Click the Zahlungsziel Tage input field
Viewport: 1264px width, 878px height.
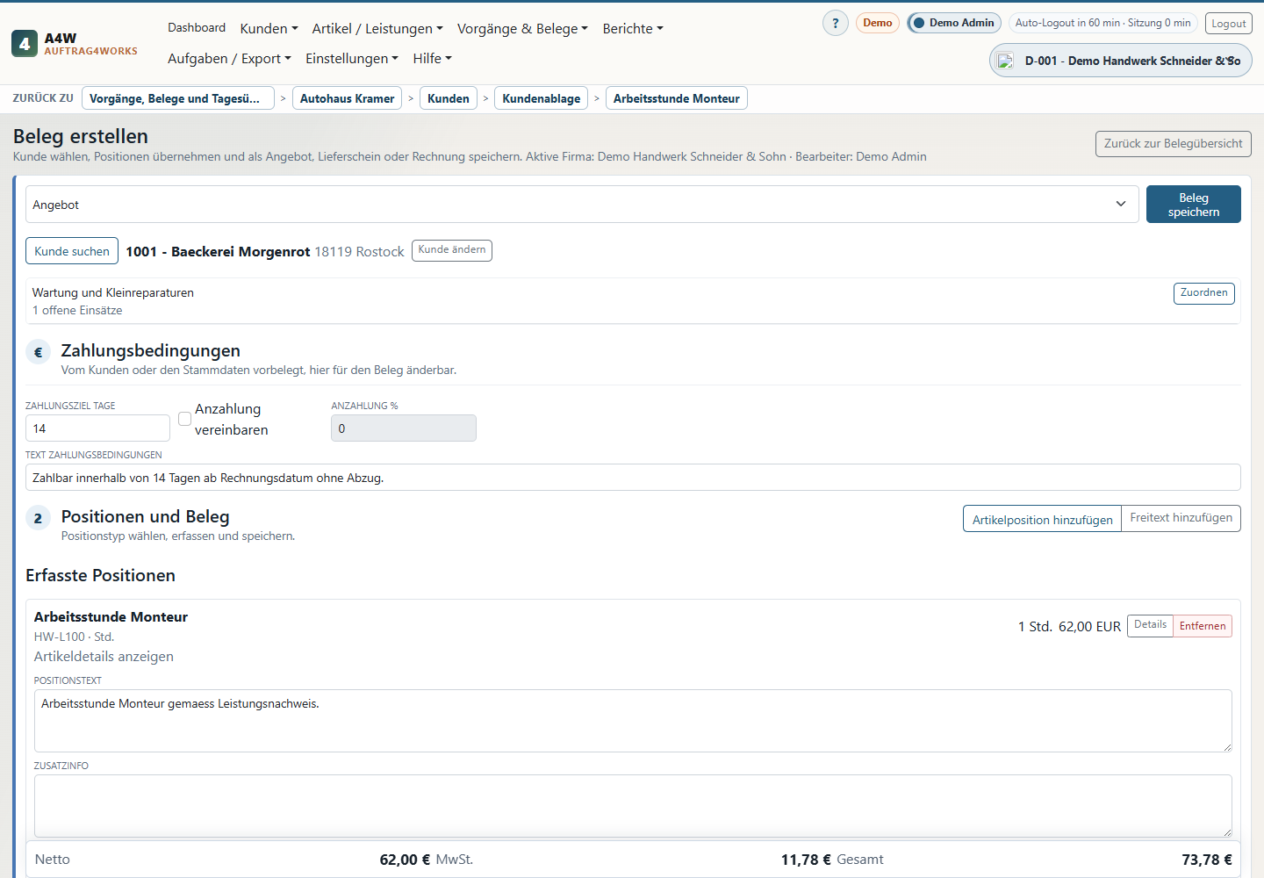pyautogui.click(x=97, y=428)
